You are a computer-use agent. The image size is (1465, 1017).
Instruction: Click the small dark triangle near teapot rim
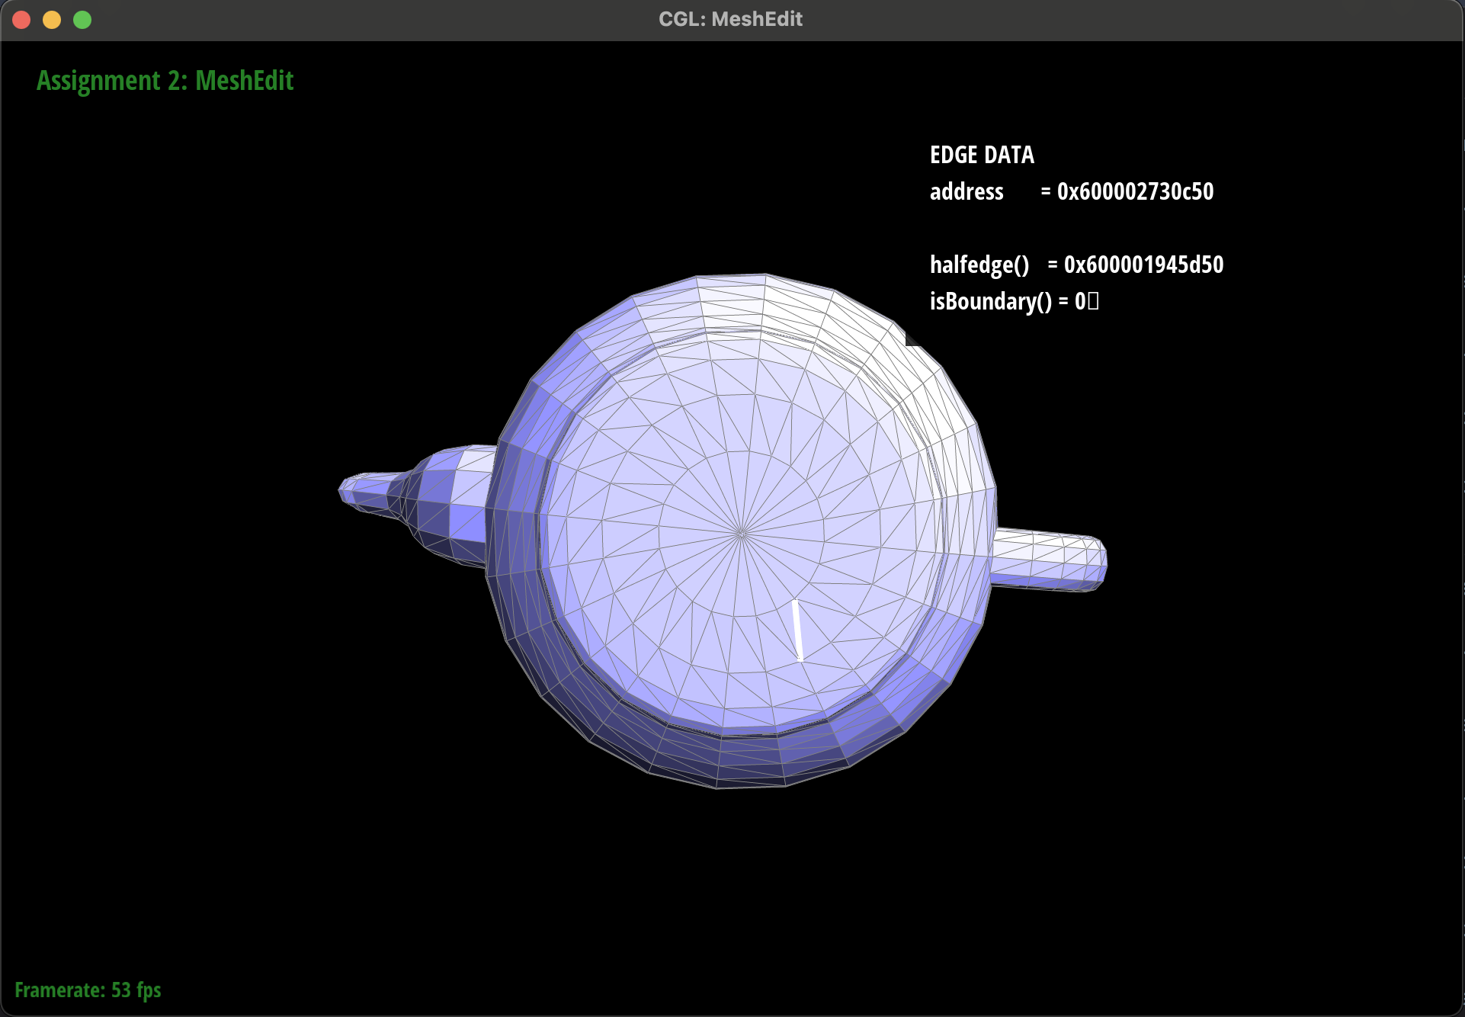click(911, 339)
